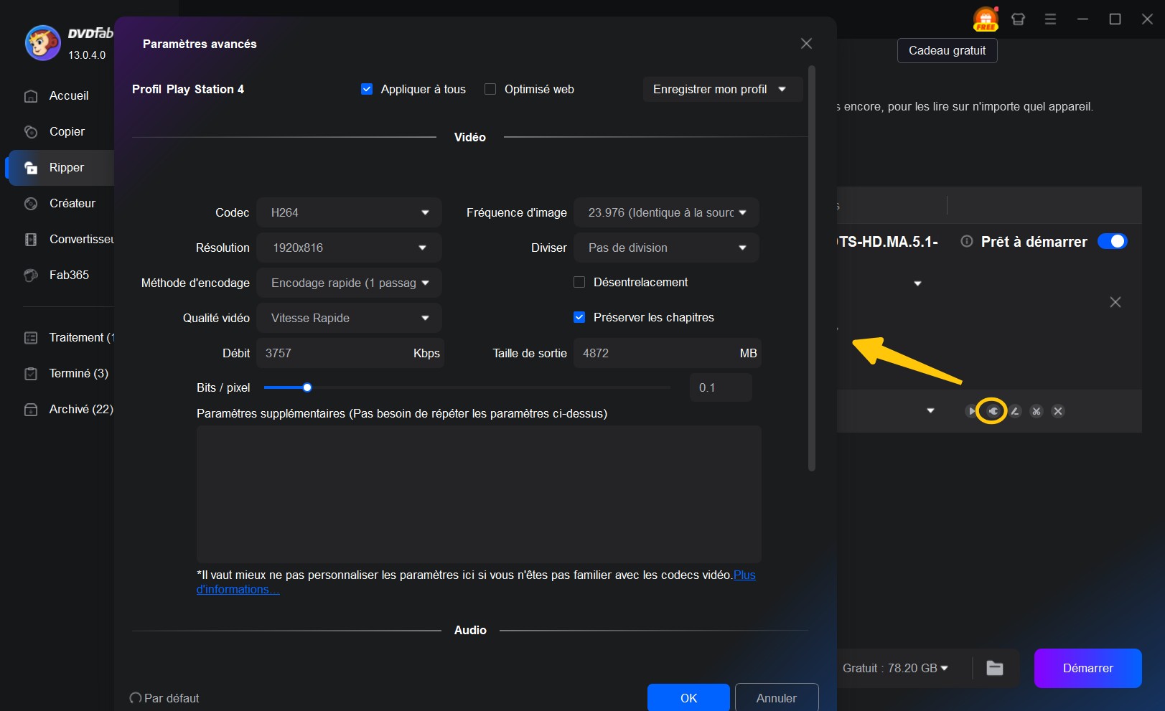Toggle off the Prêt à démarrer switch
Screen dimensions: 1165x711
(x=1113, y=241)
